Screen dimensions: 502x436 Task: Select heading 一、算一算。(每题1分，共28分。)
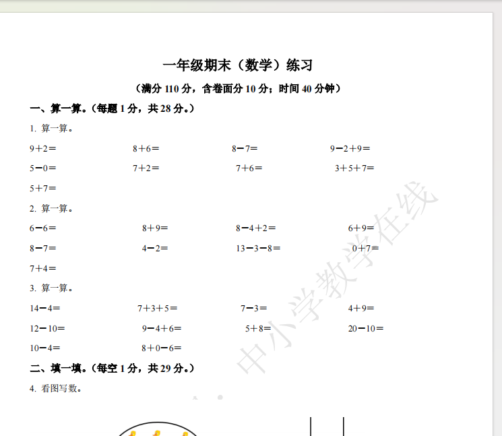(112, 108)
